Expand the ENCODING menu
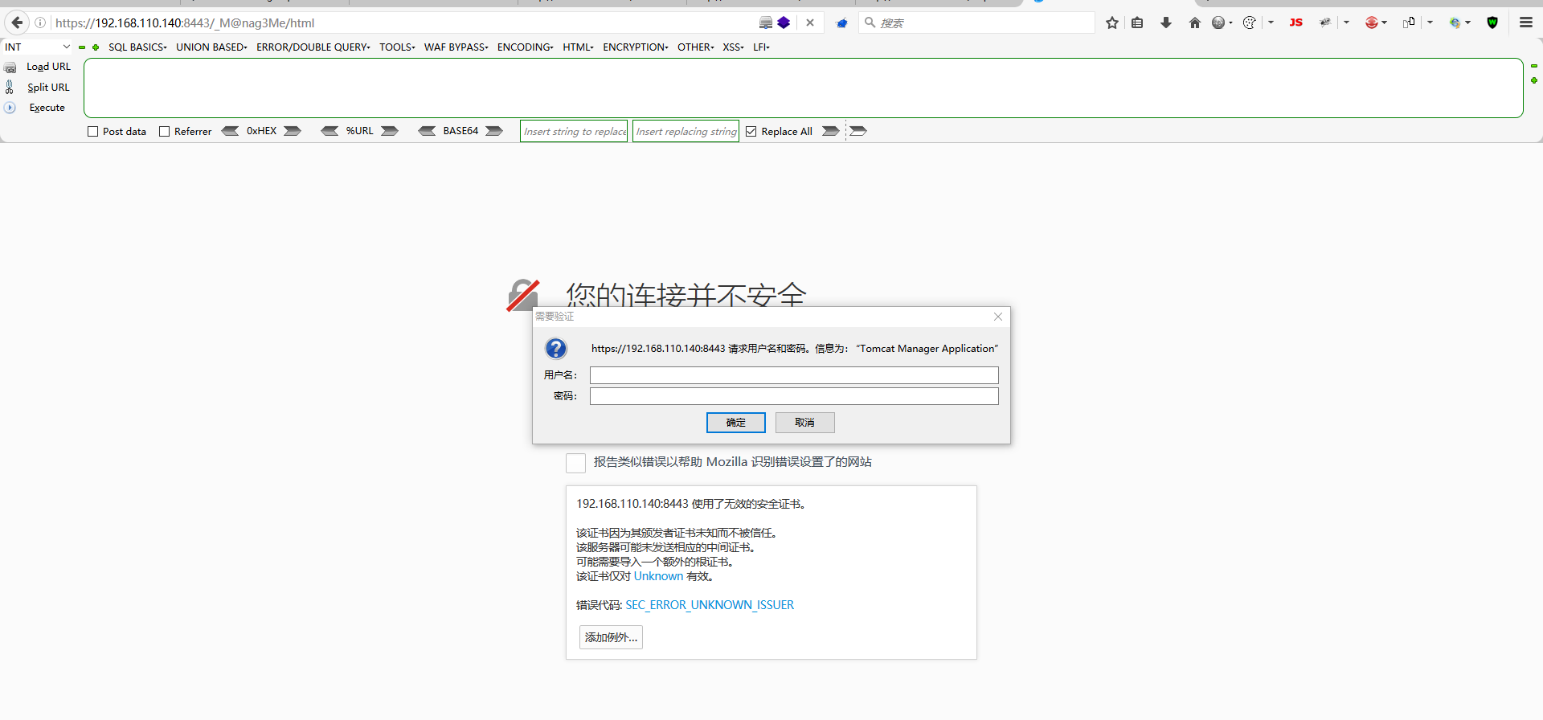 coord(526,47)
